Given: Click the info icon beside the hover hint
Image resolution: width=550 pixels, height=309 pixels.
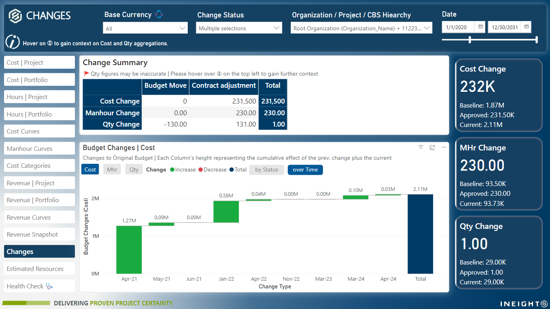Looking at the screenshot, I should tap(13, 41).
